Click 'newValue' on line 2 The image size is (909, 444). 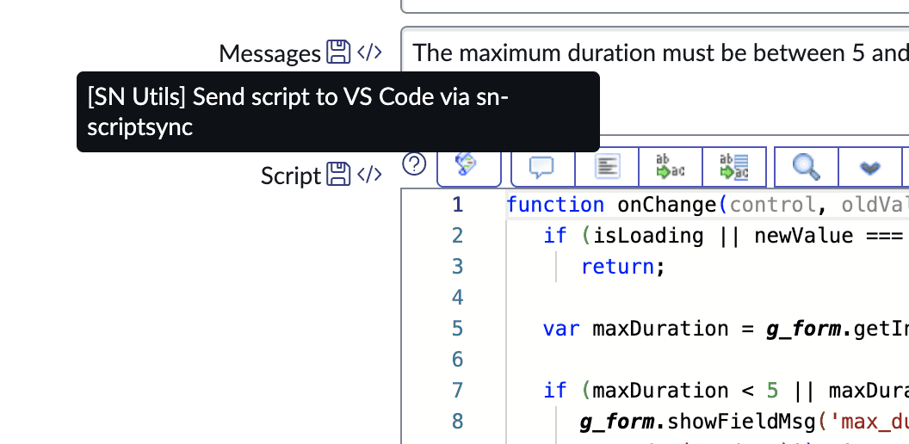point(803,236)
